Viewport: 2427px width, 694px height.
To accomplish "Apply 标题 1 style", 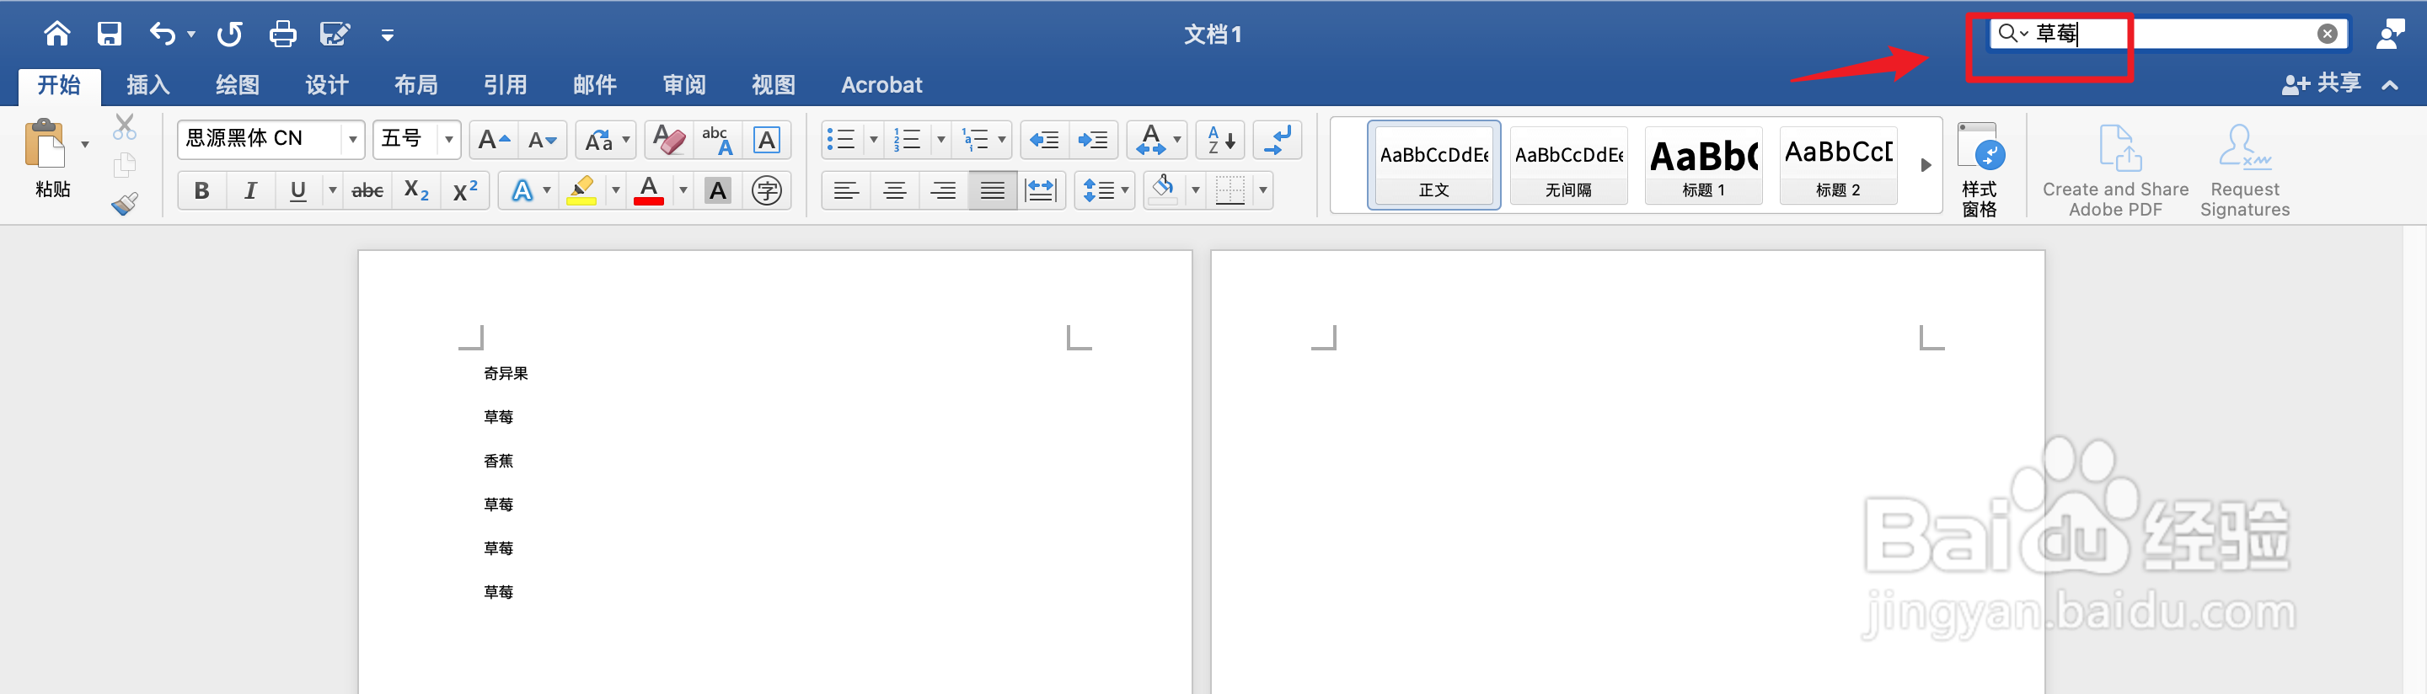I will coord(1703,165).
